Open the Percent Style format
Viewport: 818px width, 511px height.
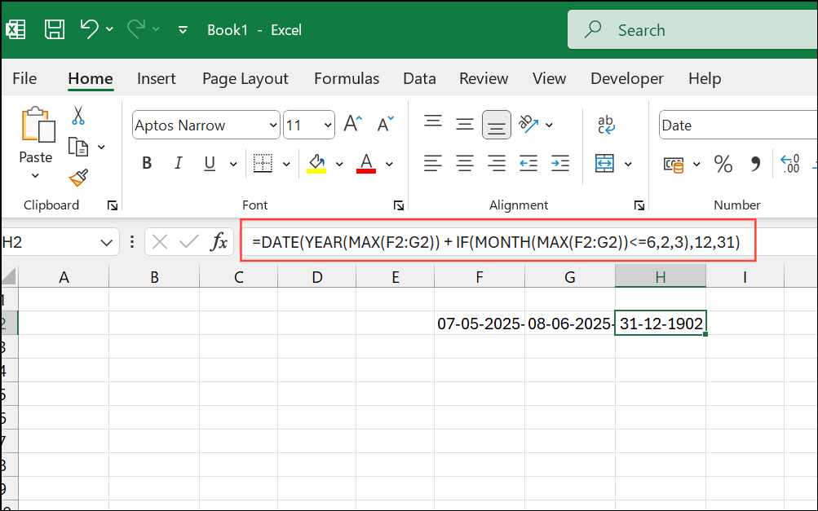(723, 163)
